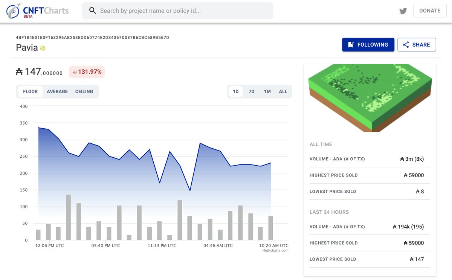Click the 24-hour lowest price ₳ 147

pyautogui.click(x=417, y=259)
